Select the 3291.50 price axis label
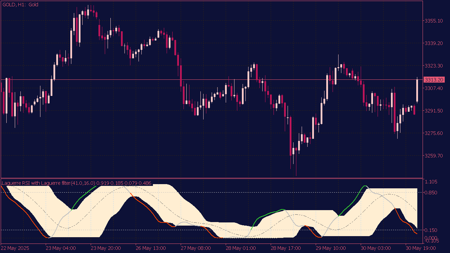 point(434,111)
